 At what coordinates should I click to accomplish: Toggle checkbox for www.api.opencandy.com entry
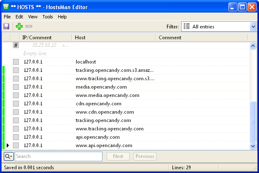coord(16,145)
